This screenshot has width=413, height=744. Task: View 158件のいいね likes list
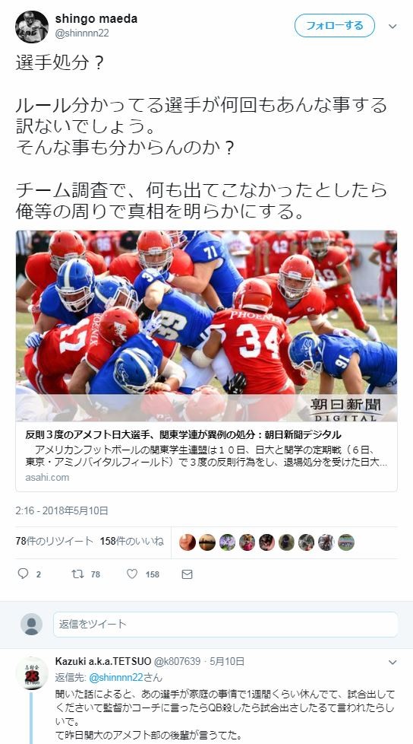click(131, 541)
